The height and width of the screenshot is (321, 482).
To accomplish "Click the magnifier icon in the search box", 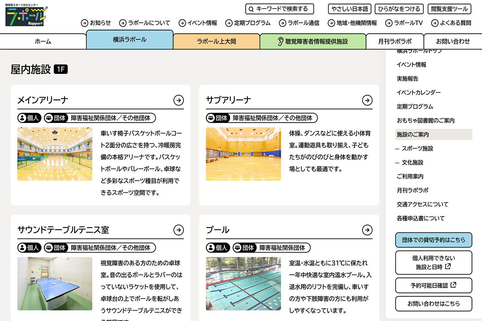I will click(x=251, y=9).
